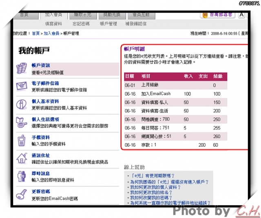Screen dimensions: 261x218
Task: Click the mobile phone icon for 手機資料
Action: click(x=21, y=140)
